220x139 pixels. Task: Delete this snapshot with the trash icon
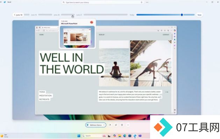coord(122,125)
